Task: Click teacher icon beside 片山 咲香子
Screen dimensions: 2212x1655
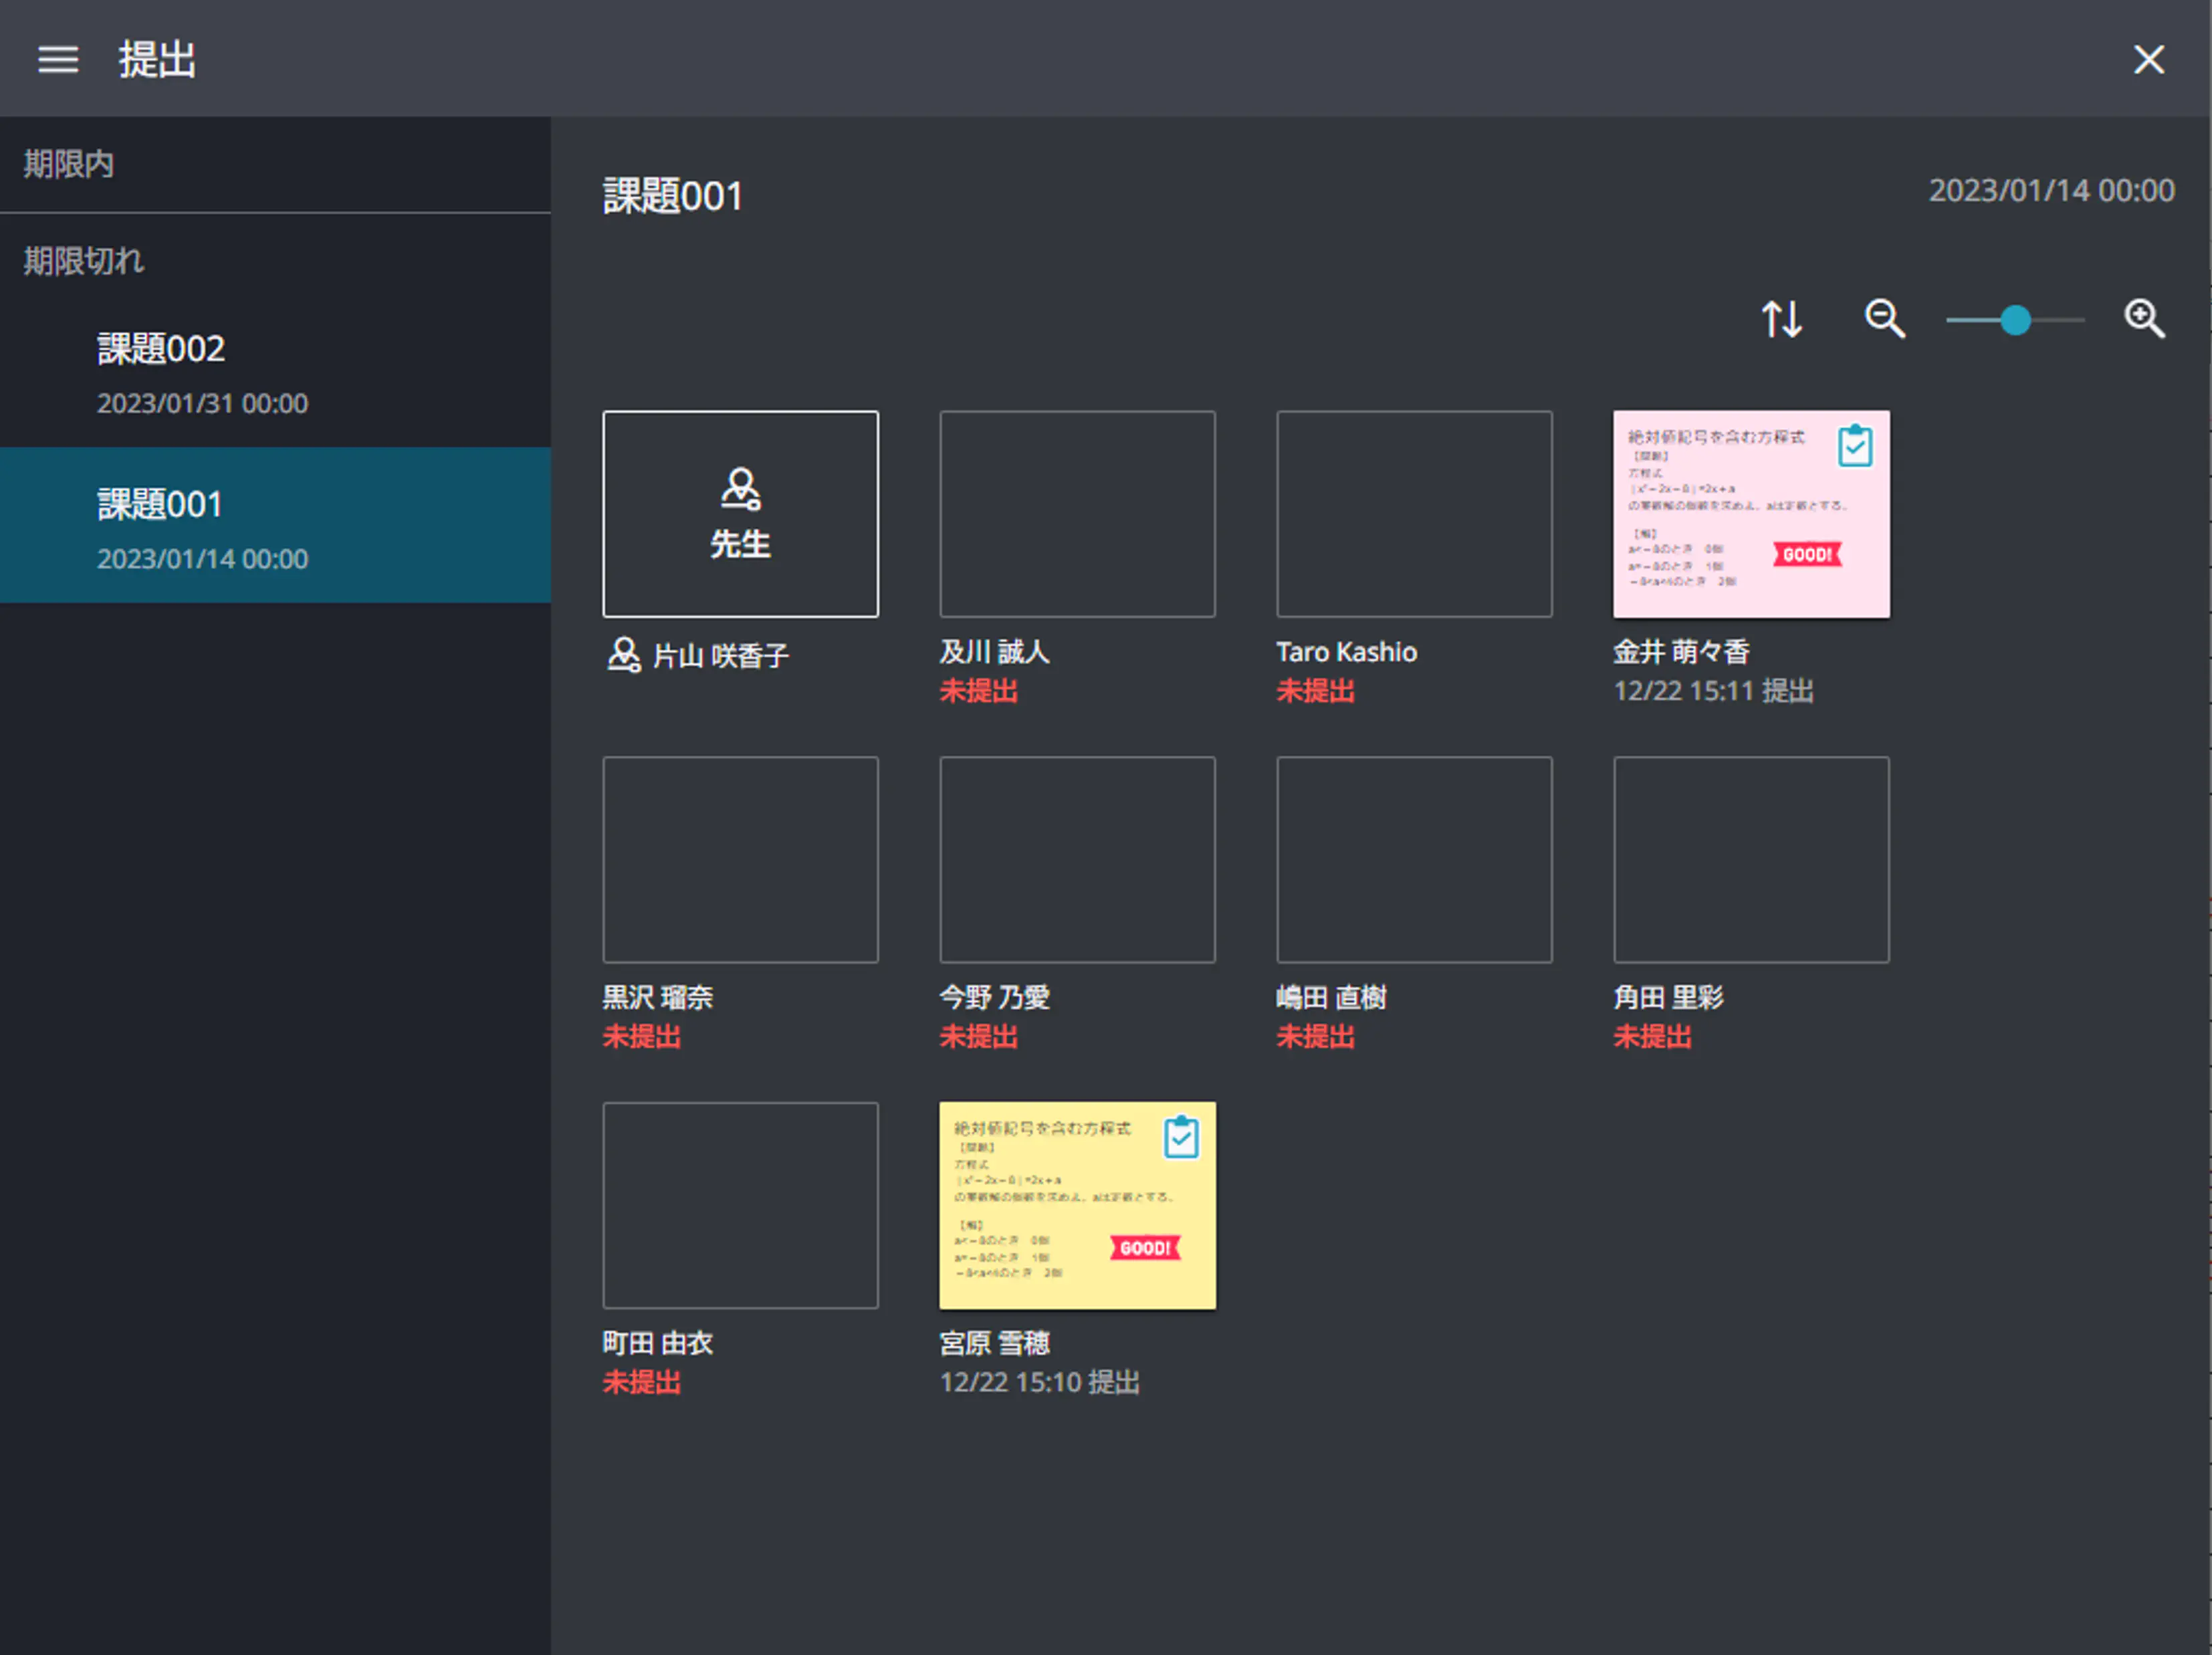Action: click(x=624, y=655)
